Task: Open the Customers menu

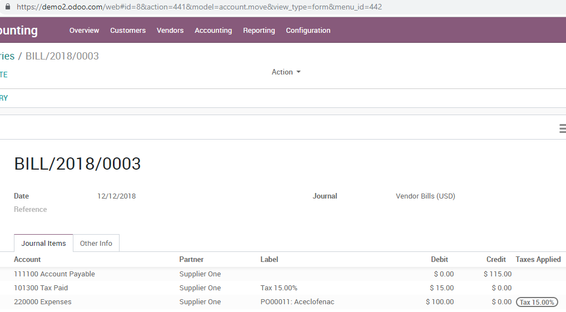Action: coord(128,31)
